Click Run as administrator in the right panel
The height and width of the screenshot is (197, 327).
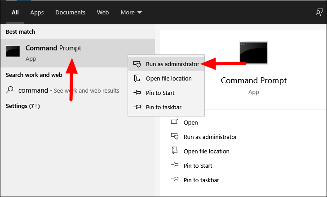click(210, 137)
